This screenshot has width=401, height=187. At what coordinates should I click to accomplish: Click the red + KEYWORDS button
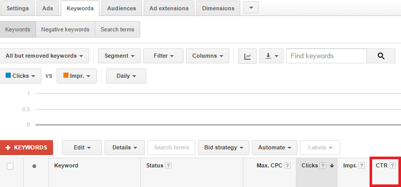click(x=26, y=148)
